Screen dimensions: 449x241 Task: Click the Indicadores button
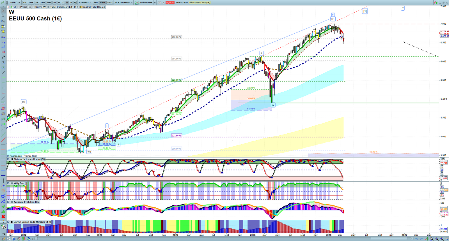point(146,3)
